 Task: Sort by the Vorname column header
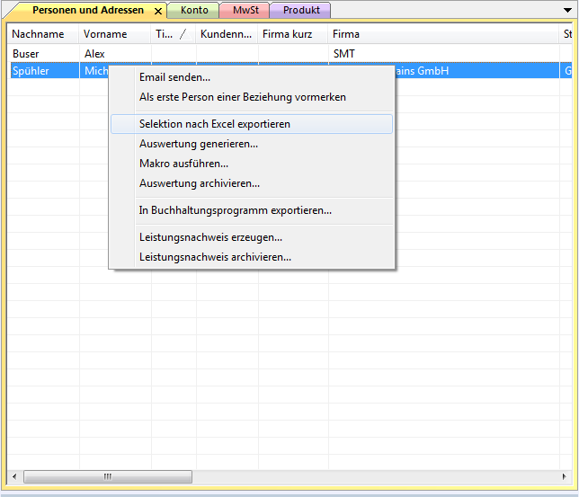coord(105,34)
